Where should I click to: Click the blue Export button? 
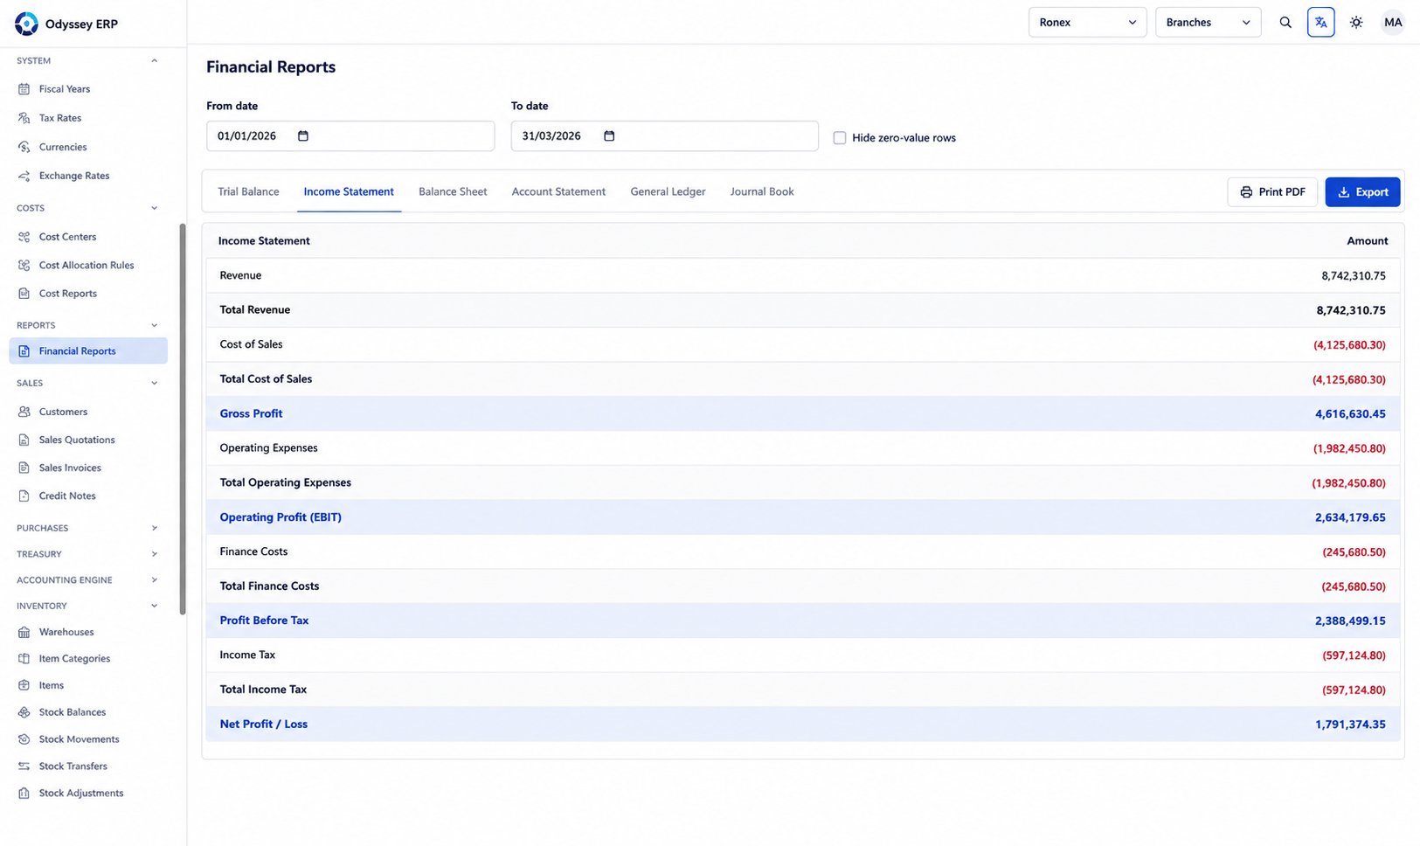point(1362,192)
